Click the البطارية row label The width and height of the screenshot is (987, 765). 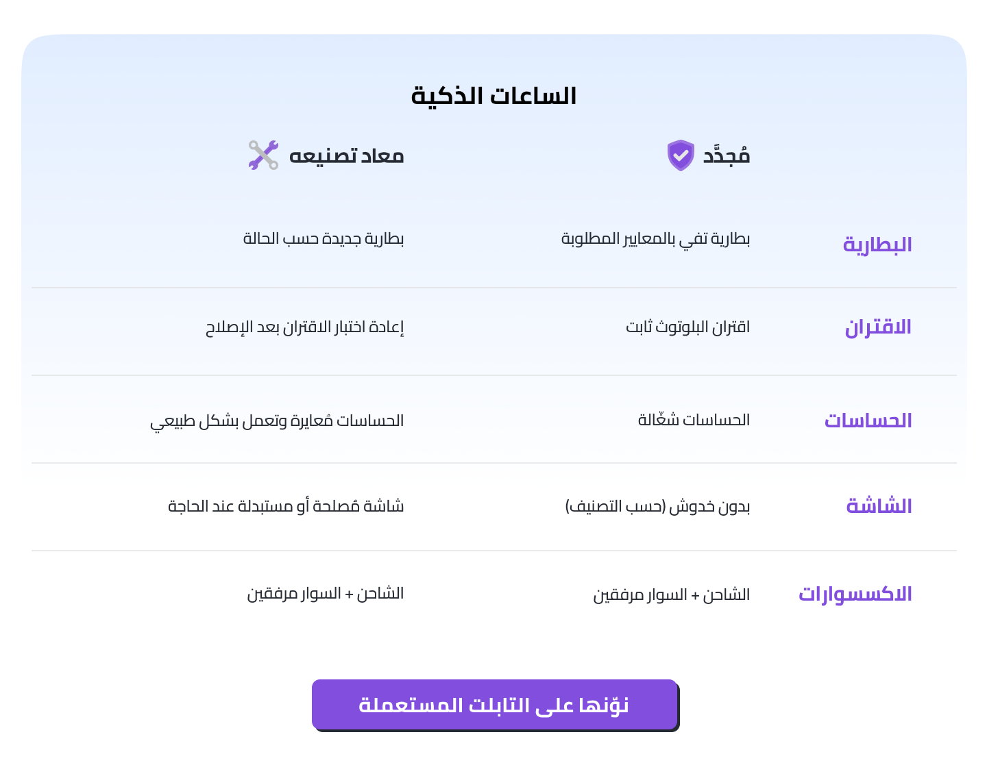coord(877,244)
